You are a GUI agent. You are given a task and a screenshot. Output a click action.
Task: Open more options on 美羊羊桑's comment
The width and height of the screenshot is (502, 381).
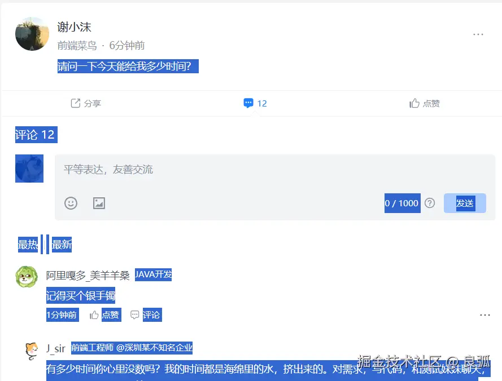point(484,314)
